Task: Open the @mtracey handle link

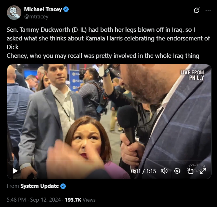Action: [x=36, y=17]
